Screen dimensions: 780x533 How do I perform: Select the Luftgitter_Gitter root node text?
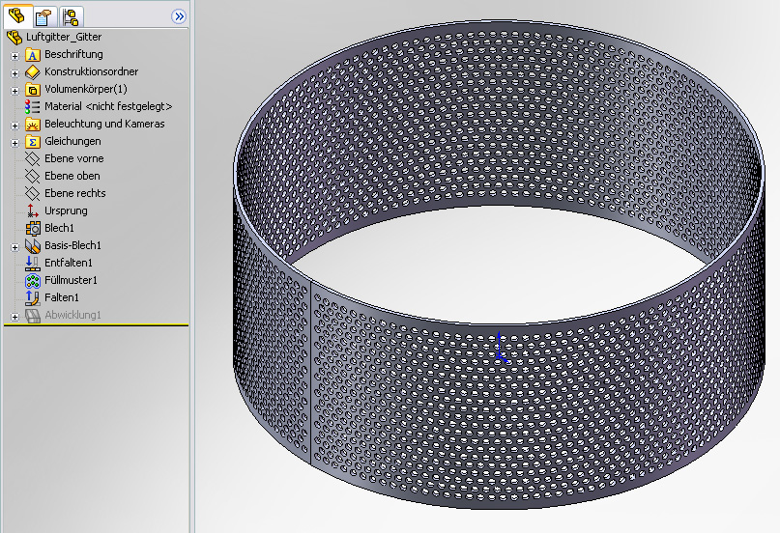tap(64, 37)
